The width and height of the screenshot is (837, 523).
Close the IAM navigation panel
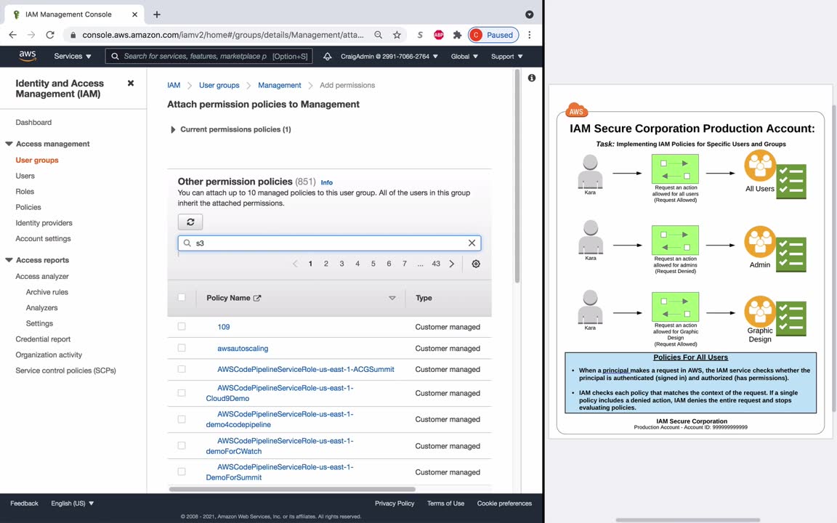[x=131, y=84]
